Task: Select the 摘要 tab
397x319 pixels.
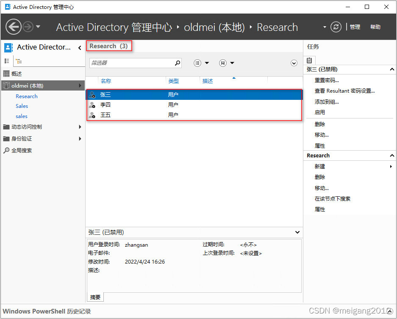Action: (x=95, y=297)
